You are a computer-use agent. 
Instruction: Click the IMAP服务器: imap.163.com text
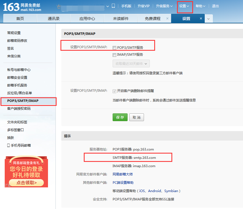coord(134,166)
